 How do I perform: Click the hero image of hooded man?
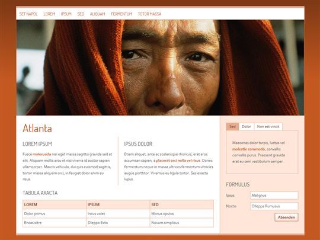160,68
